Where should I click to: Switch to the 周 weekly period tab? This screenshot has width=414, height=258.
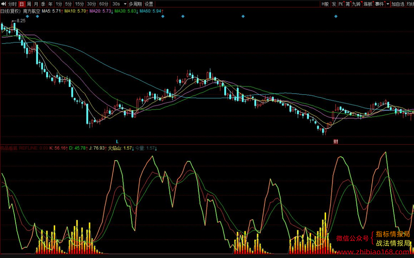pos(29,4)
